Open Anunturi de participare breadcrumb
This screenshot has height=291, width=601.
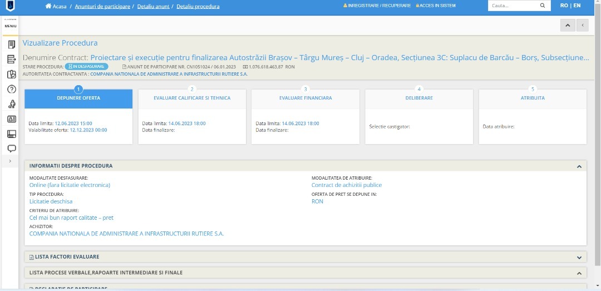(x=102, y=7)
